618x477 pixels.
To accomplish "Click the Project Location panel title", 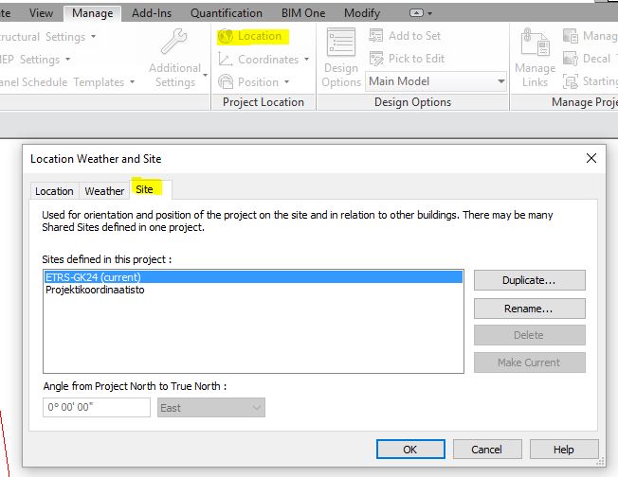I will tap(264, 102).
